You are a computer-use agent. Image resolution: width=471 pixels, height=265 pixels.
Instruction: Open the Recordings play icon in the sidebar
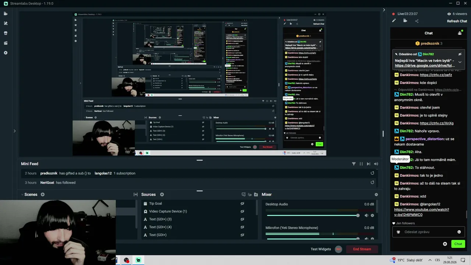click(6, 53)
